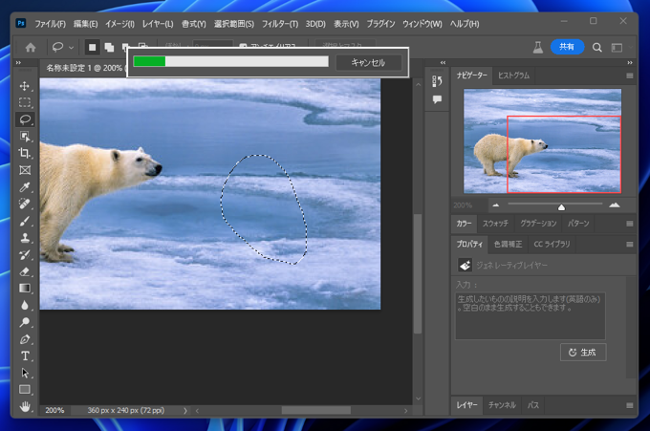Switch to the パス tab
650x431 pixels.
coord(533,405)
